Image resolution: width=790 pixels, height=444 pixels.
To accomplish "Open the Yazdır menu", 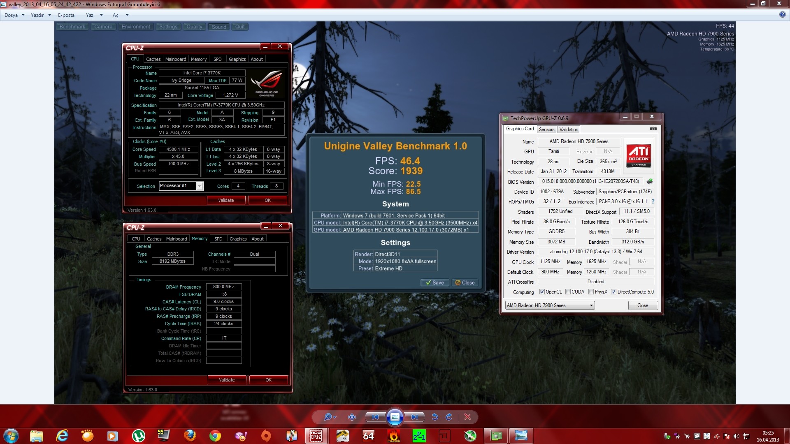I will (37, 15).
